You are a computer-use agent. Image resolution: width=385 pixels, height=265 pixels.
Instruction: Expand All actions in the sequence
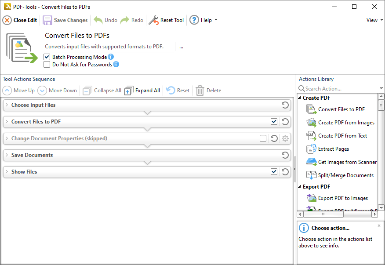click(142, 91)
